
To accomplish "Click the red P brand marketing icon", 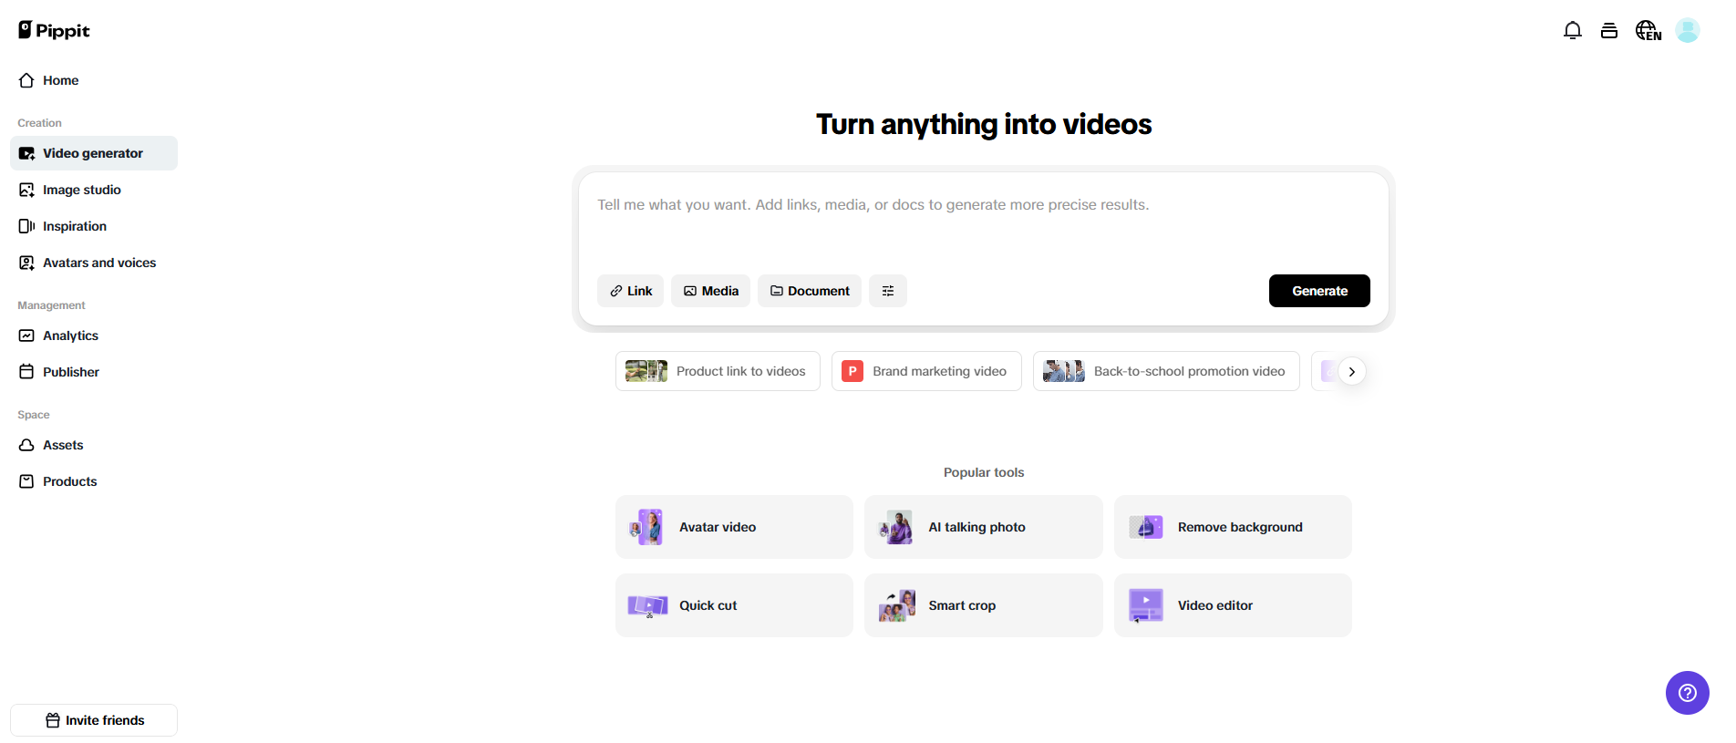I will tap(852, 371).
